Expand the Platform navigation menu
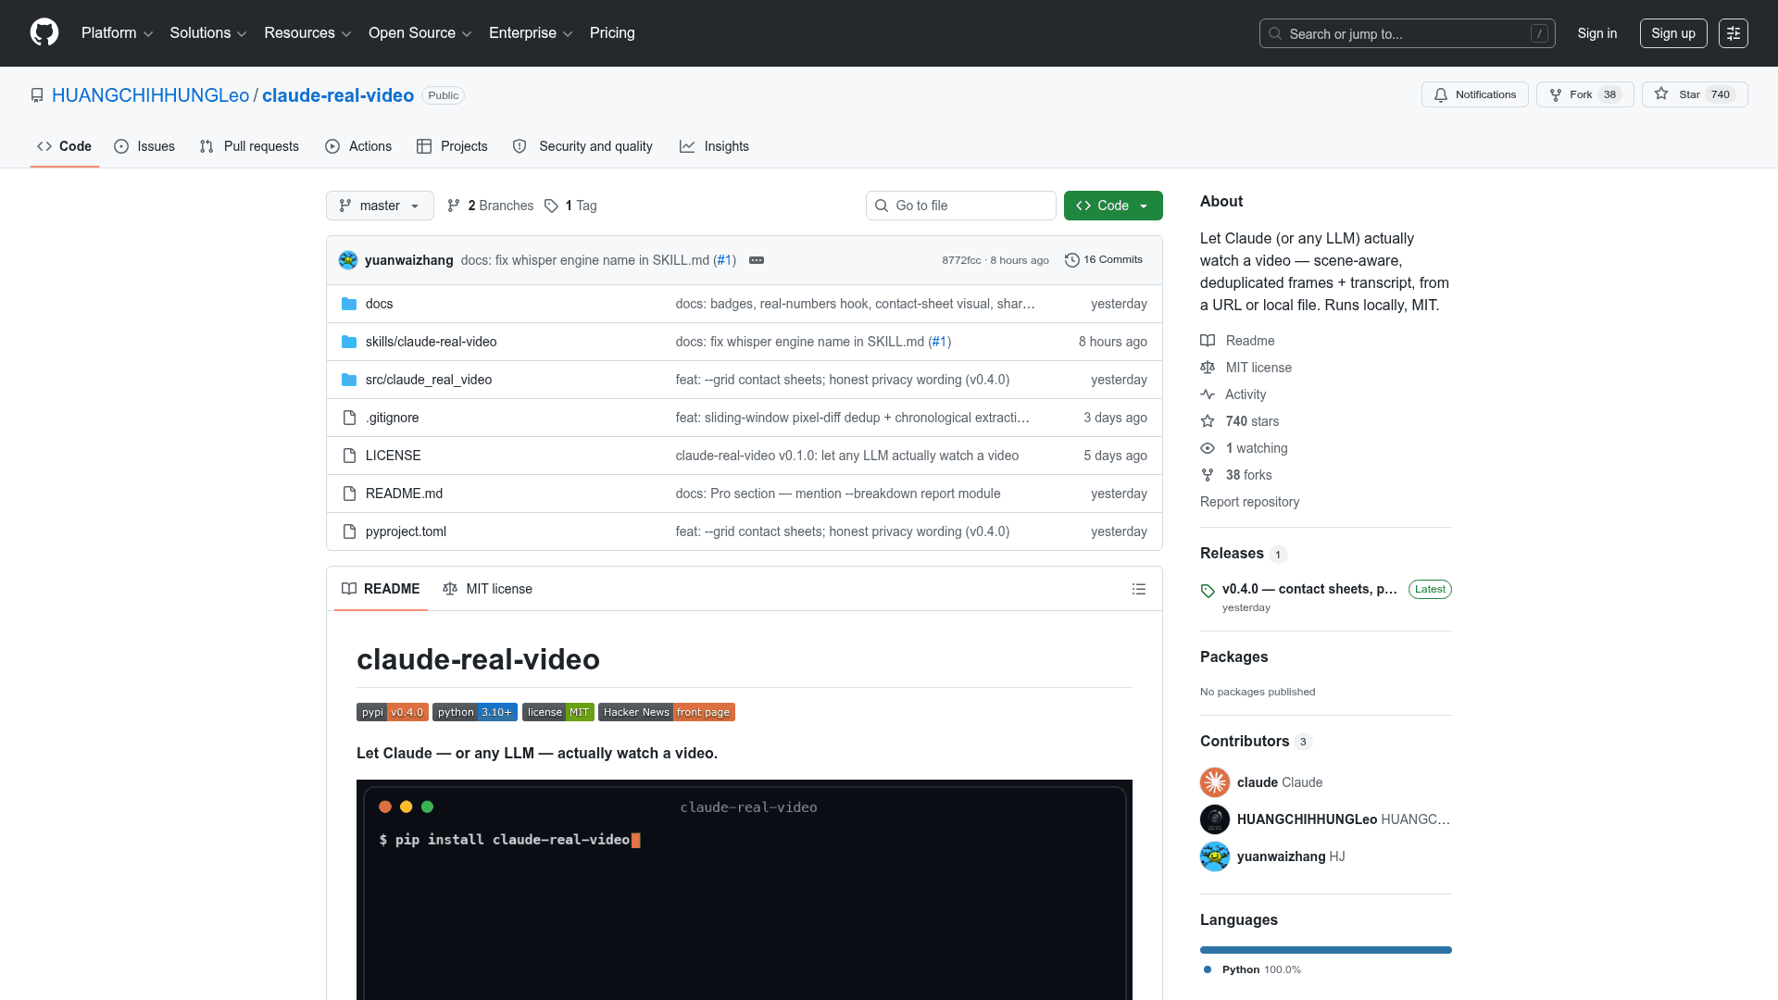The height and width of the screenshot is (1000, 1778). point(117,33)
